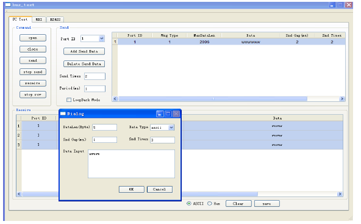Screen dimensions: 361x224
Task: Click the open button in Command group
Action: click(x=33, y=38)
